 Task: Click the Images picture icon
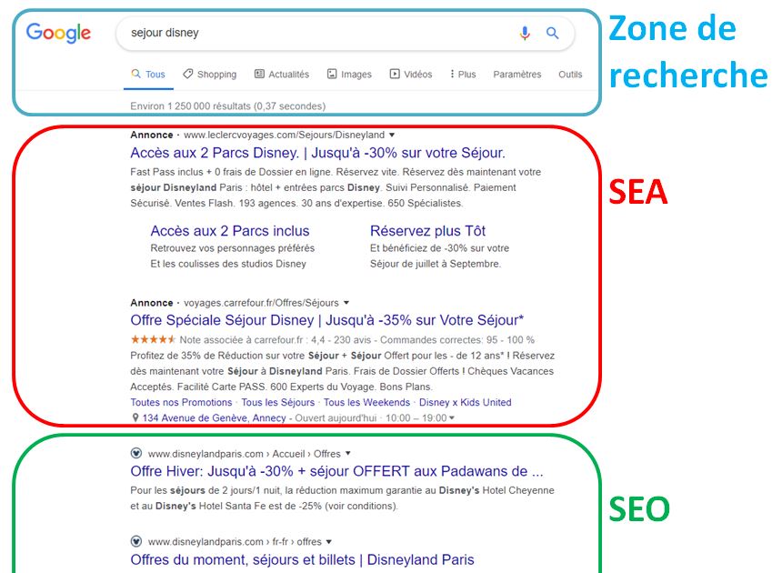pos(332,74)
